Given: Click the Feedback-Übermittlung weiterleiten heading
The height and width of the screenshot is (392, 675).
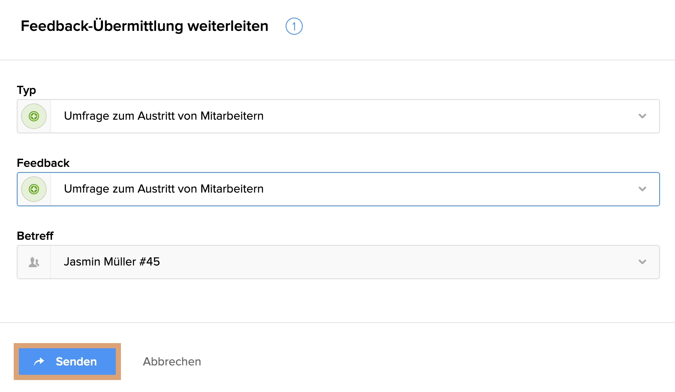Looking at the screenshot, I should pos(145,26).
